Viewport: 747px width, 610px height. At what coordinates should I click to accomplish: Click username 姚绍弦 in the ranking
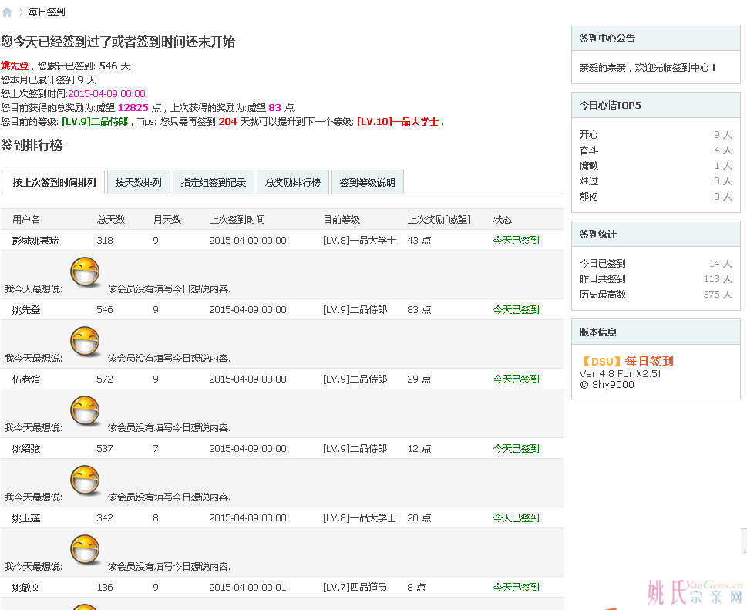coord(26,449)
